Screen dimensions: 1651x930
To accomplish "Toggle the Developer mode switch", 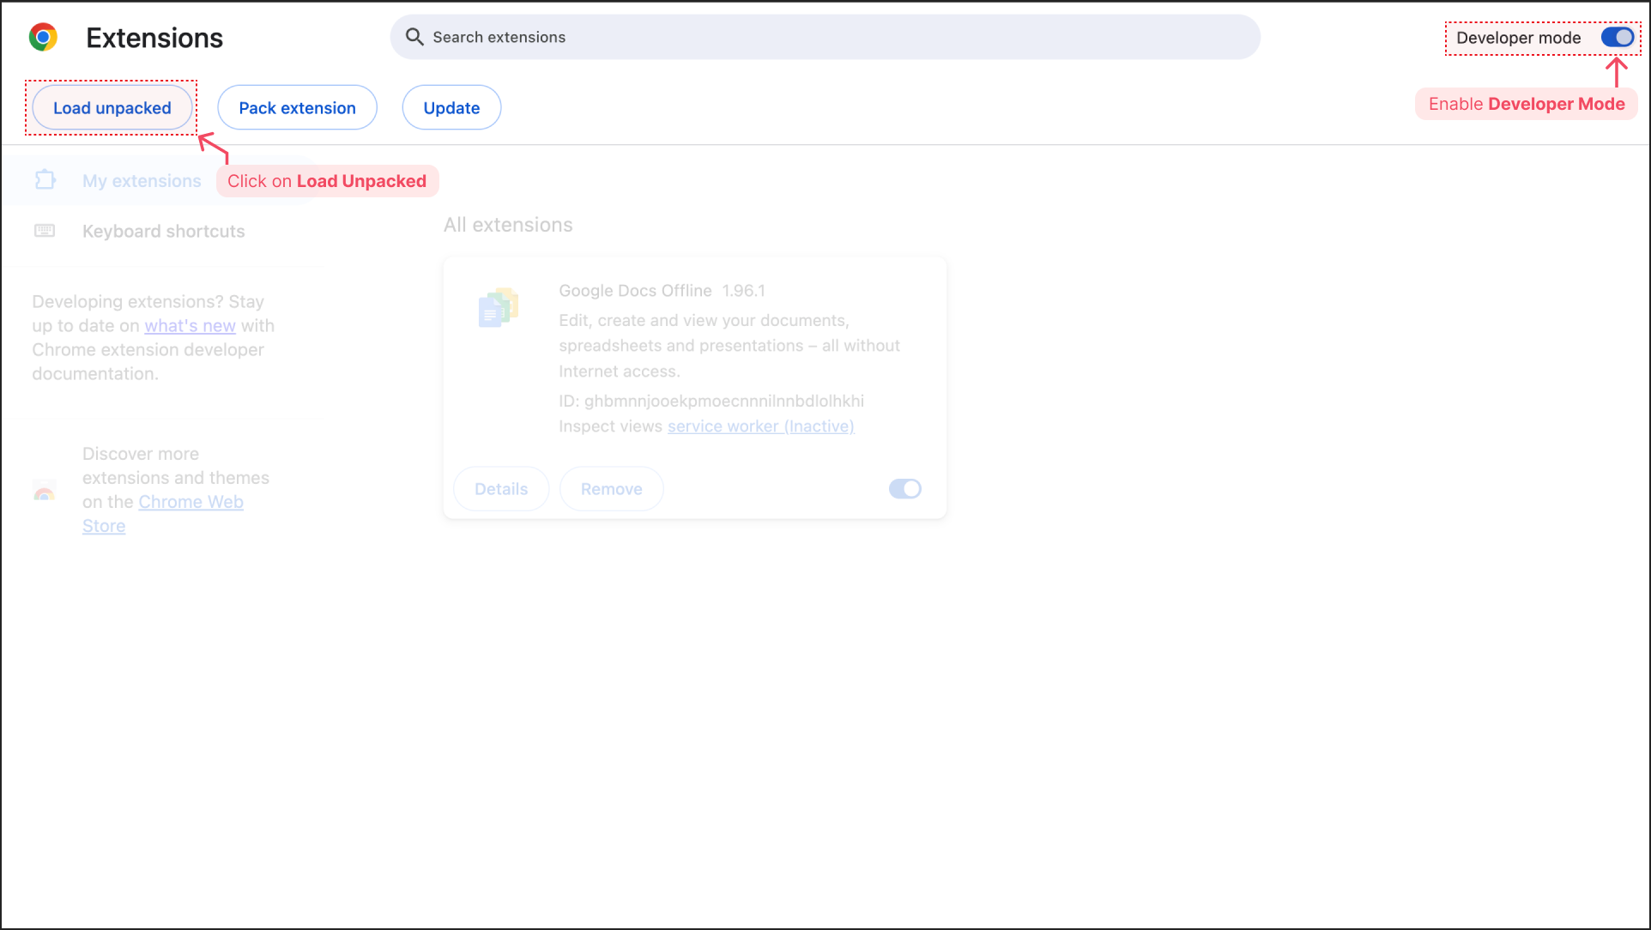I will pos(1617,38).
